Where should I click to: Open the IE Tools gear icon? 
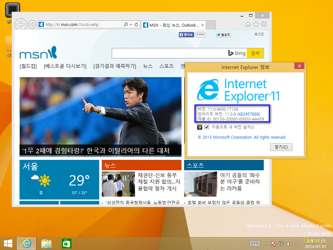(264, 24)
